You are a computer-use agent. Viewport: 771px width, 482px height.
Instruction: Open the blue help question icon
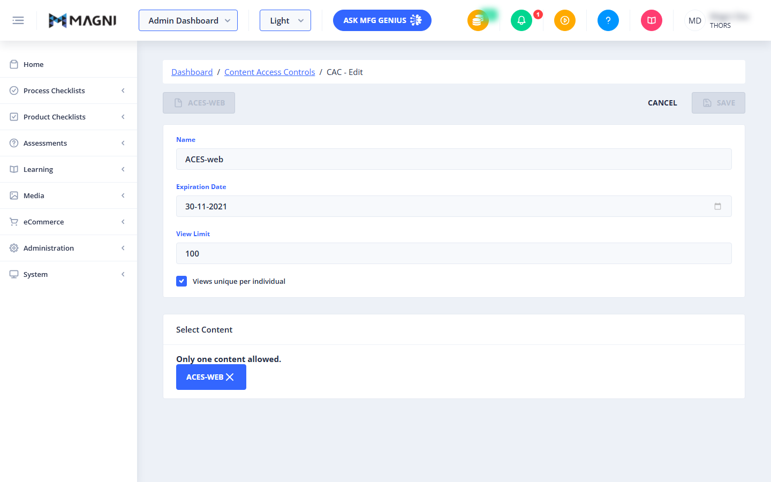point(608,20)
